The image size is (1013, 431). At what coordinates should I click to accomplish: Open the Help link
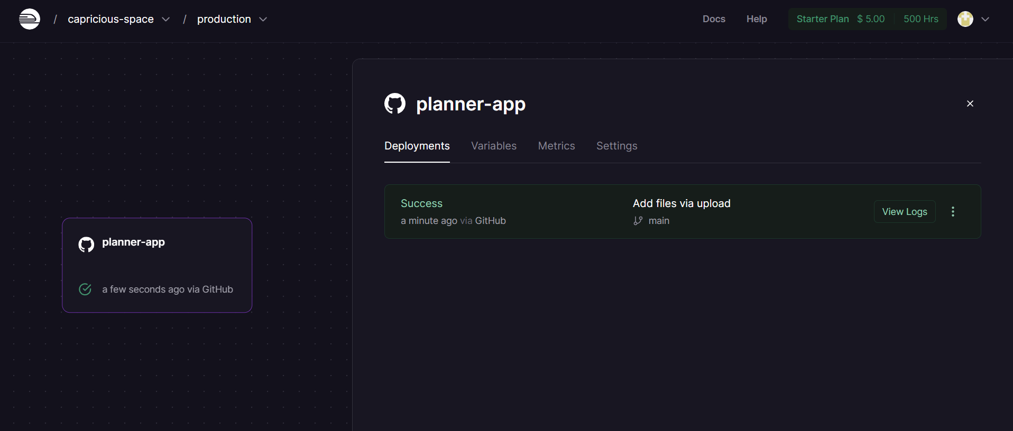(x=757, y=19)
